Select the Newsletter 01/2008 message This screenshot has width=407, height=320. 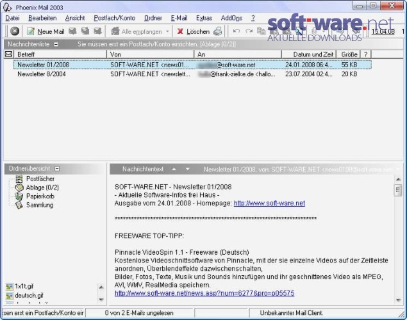tap(192, 65)
